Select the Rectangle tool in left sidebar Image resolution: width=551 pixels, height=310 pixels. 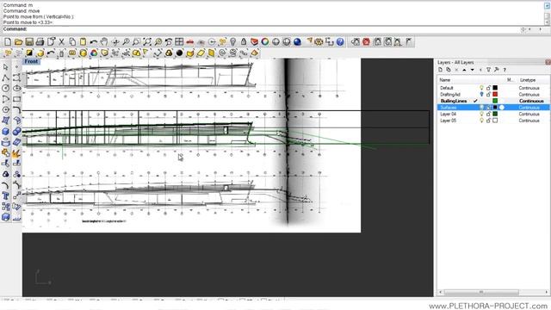(x=16, y=99)
